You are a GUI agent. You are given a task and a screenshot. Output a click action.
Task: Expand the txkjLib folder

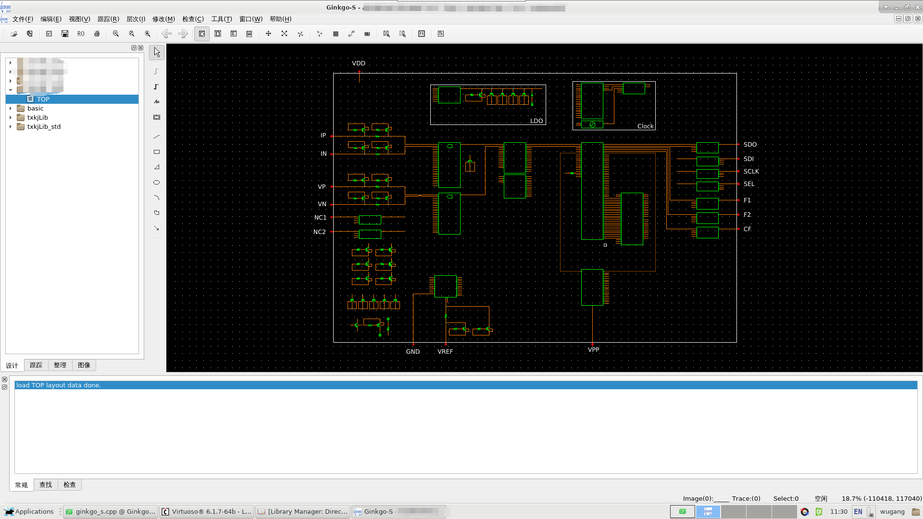11,118
